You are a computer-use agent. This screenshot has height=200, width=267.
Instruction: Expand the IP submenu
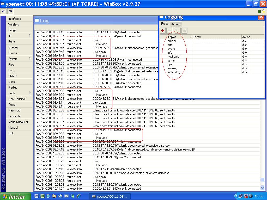[19, 36]
